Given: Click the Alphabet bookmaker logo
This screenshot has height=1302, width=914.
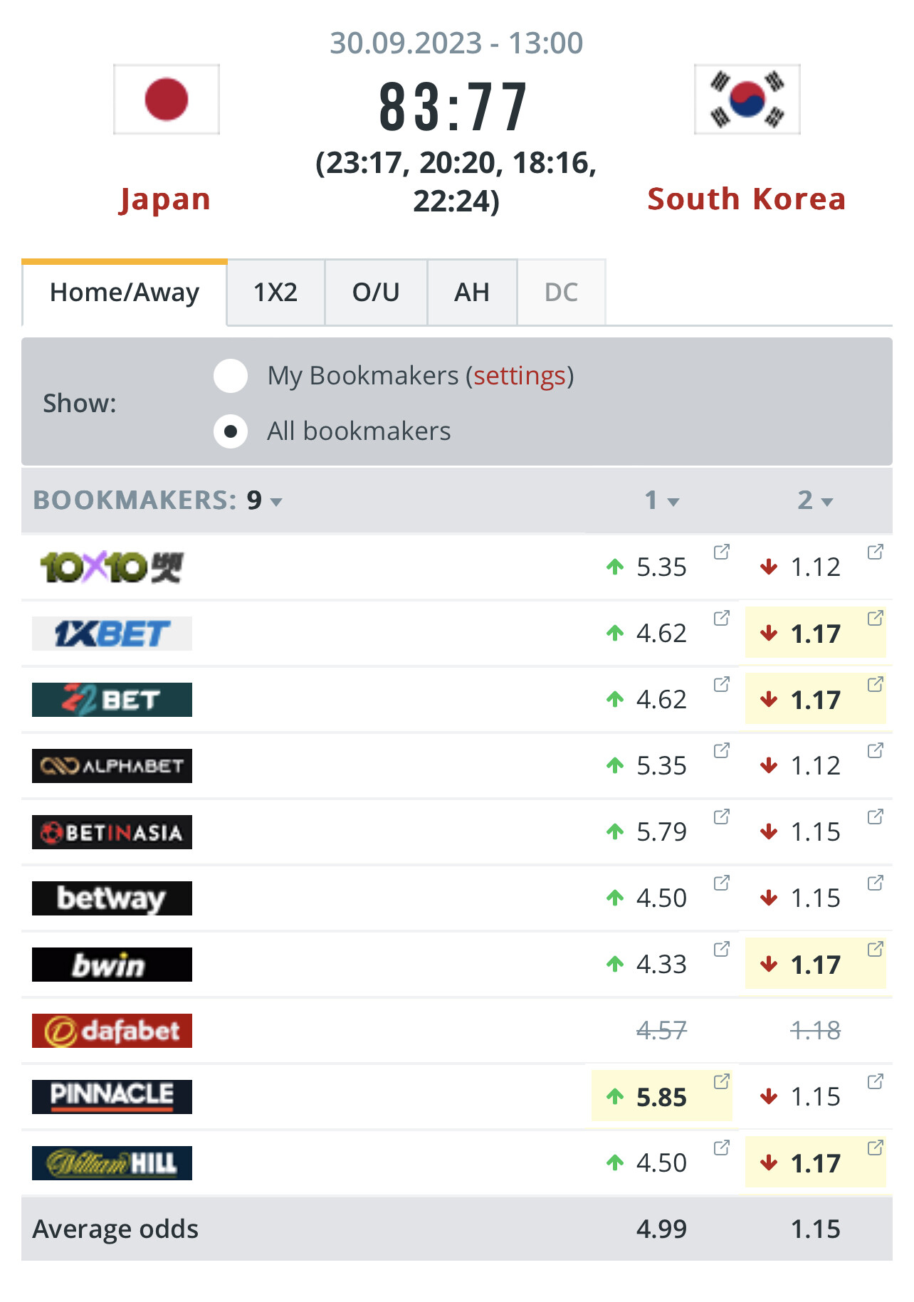Looking at the screenshot, I should [x=112, y=766].
